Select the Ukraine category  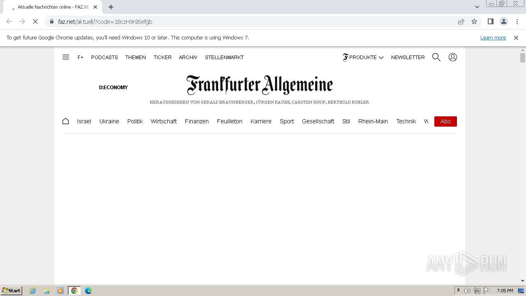point(109,121)
